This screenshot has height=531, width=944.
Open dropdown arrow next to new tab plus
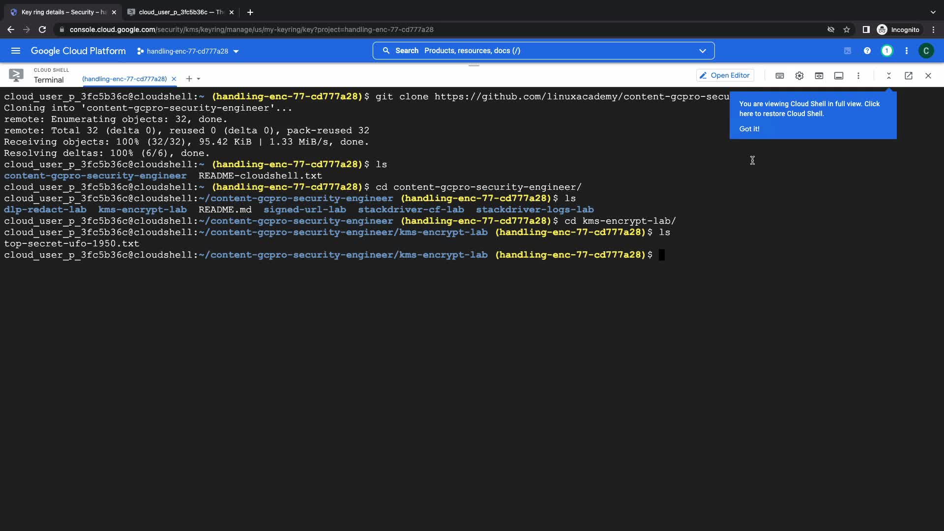(x=199, y=79)
